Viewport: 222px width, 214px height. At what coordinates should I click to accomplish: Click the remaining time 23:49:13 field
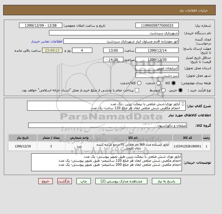(52, 50)
